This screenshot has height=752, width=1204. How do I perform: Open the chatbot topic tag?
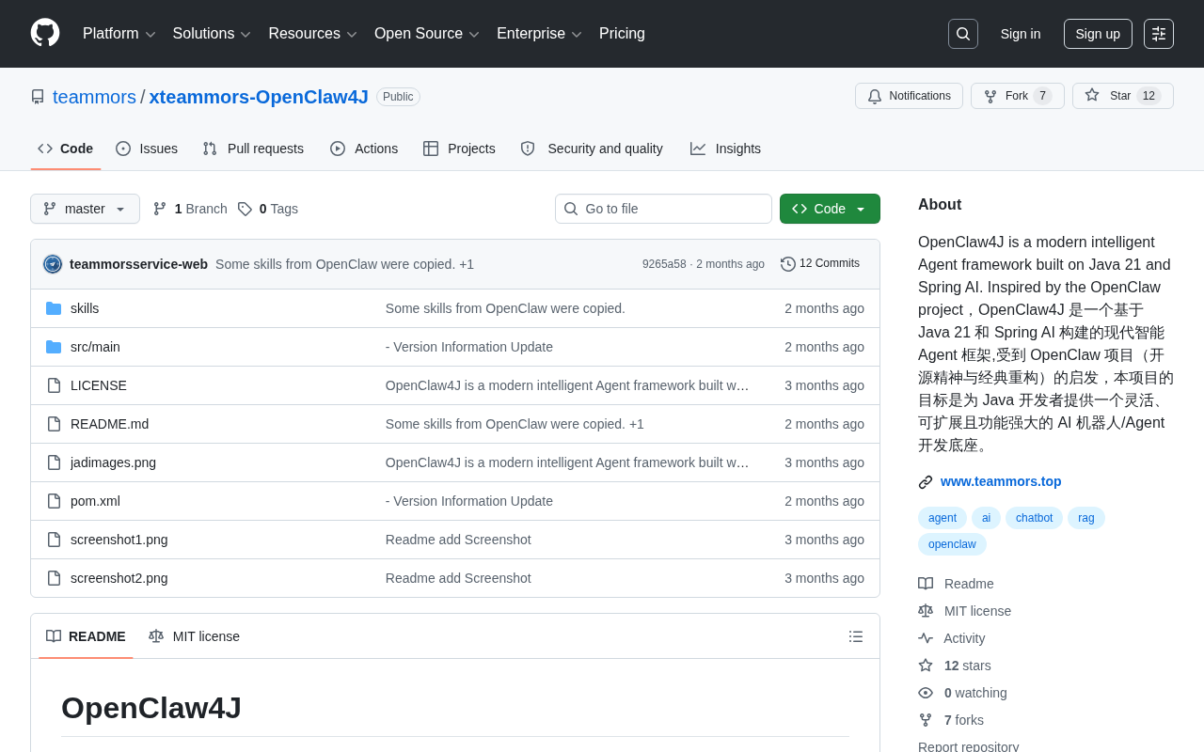1034,518
